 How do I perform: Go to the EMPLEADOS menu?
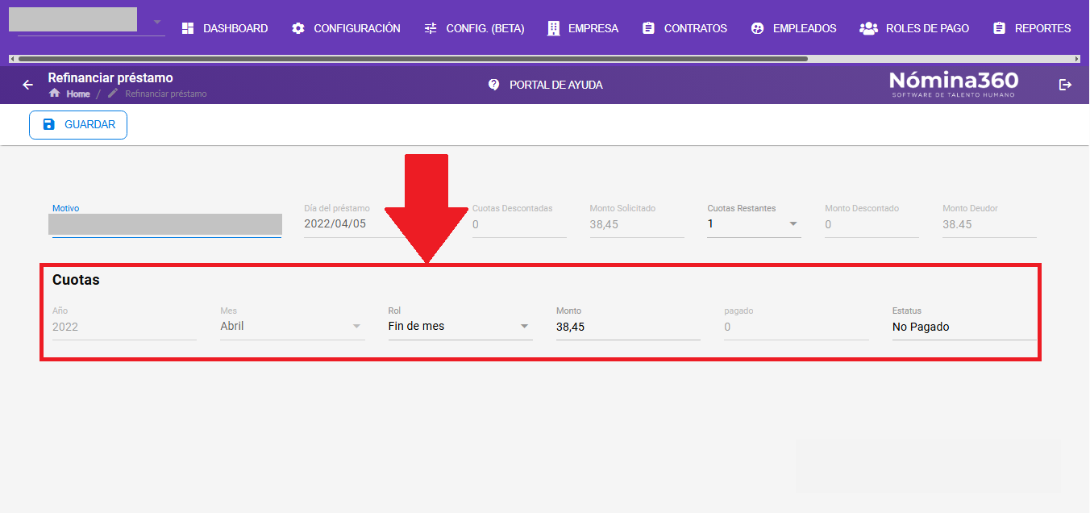coord(794,28)
